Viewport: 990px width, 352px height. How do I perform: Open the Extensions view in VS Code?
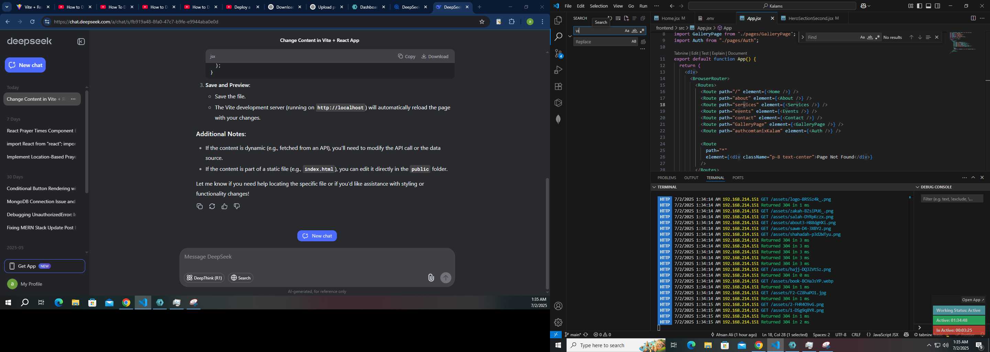[x=558, y=87]
